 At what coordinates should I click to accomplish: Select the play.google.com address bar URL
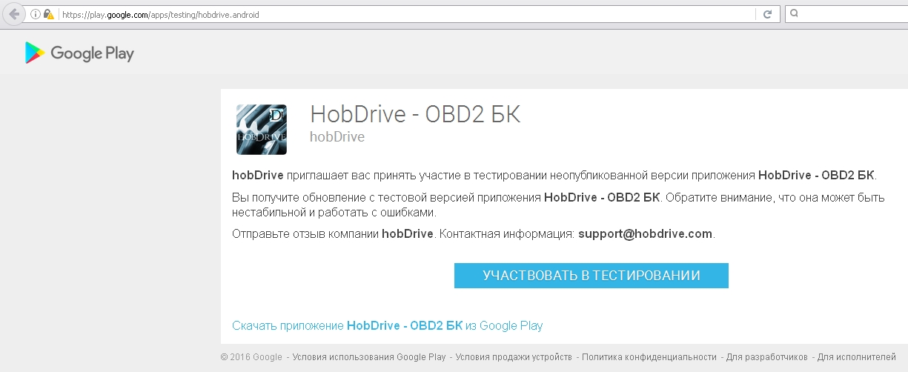click(x=161, y=15)
